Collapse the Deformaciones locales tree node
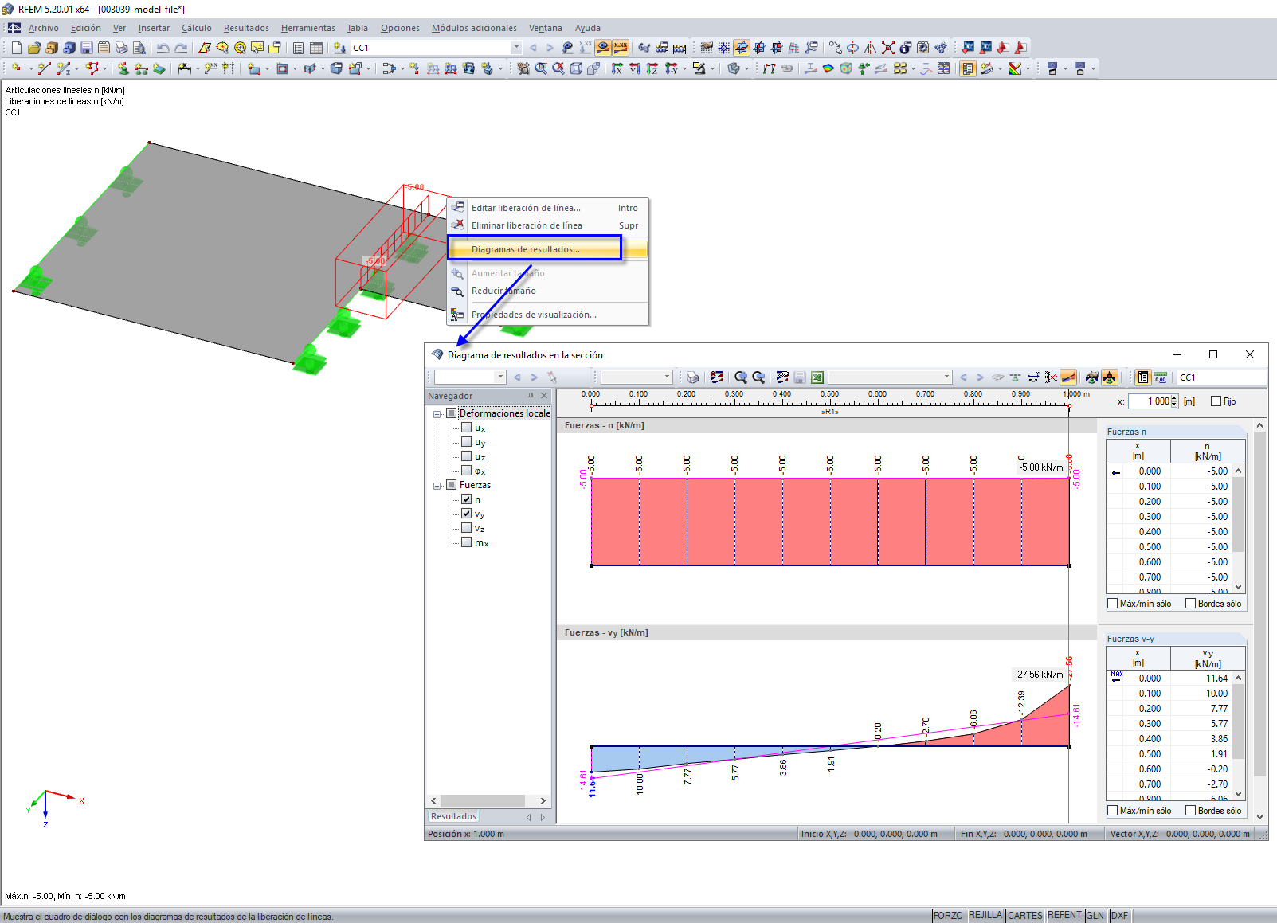Image resolution: width=1277 pixels, height=923 pixels. [x=437, y=414]
